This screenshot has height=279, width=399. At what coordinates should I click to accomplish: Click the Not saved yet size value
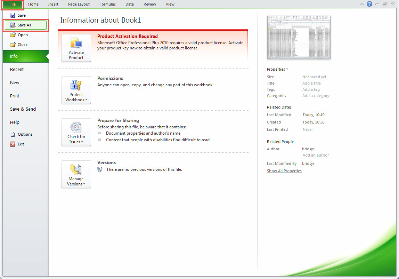click(314, 77)
